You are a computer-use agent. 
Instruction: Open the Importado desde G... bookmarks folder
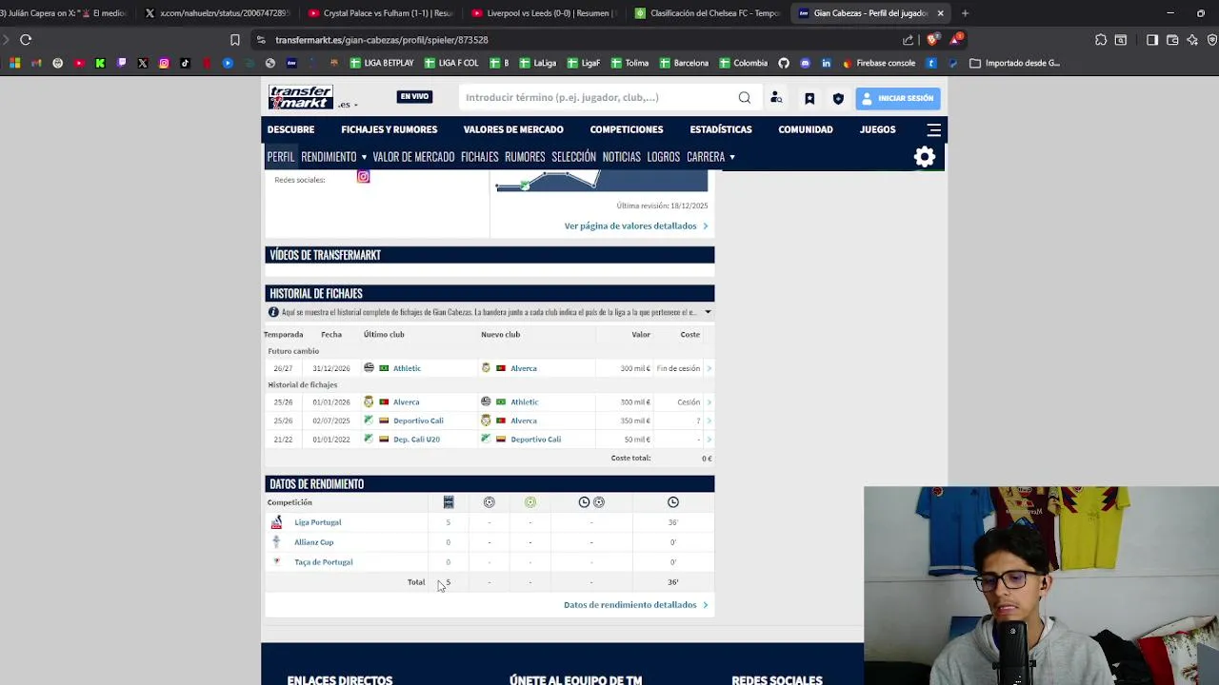tap(1014, 63)
